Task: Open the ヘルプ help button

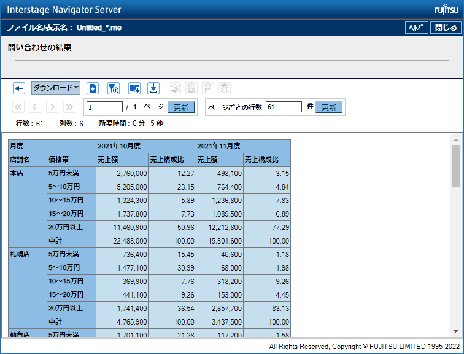Action: [x=416, y=28]
